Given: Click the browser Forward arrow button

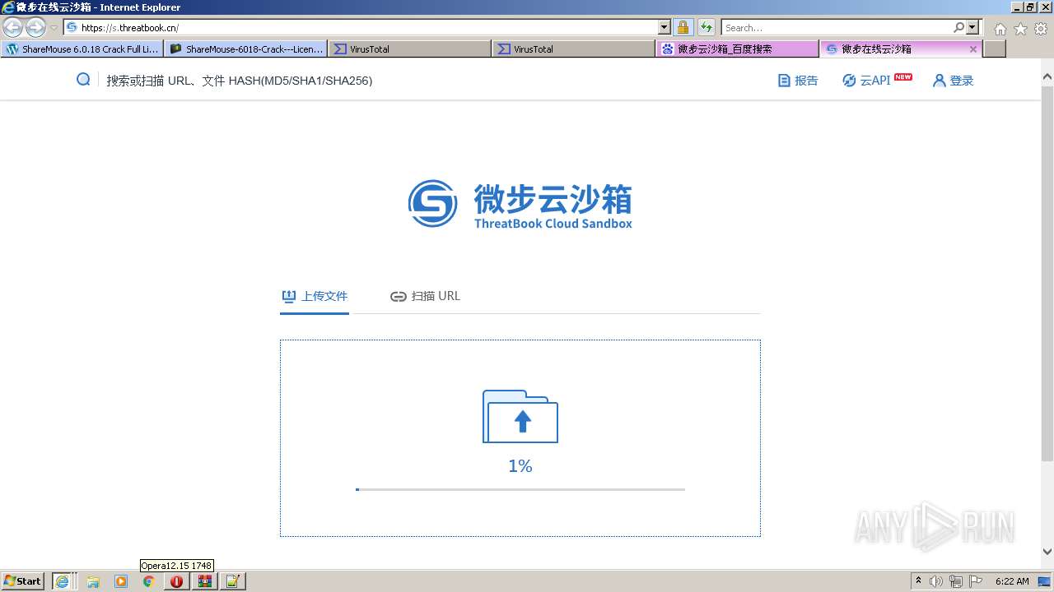Looking at the screenshot, I should point(35,27).
